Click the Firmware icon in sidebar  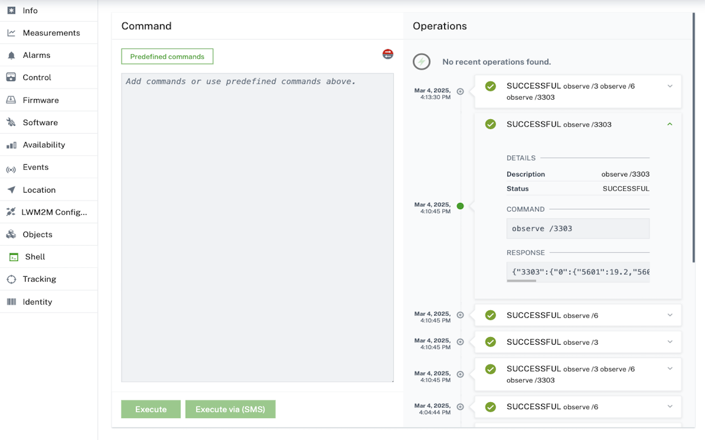(x=11, y=100)
